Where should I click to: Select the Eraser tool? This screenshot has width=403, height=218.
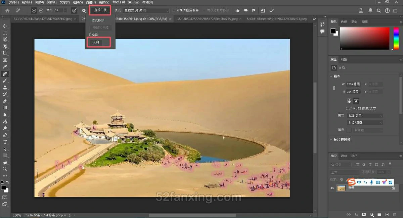coord(5,101)
